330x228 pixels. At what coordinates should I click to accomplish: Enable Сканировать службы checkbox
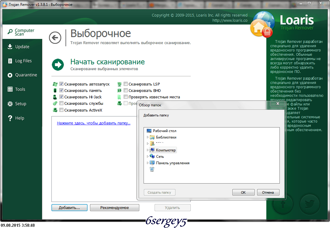point(61,103)
